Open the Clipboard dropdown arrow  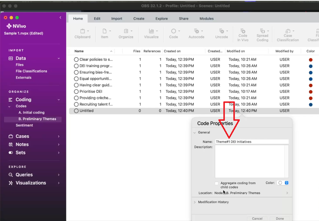point(88,31)
